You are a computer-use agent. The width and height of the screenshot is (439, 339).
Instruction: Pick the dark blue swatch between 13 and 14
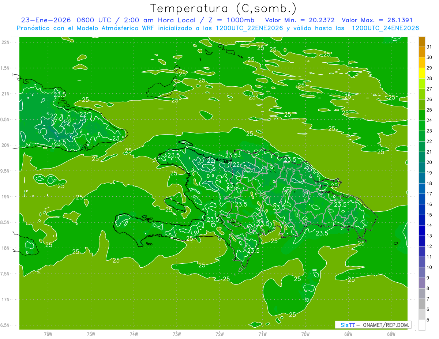pyautogui.click(x=422, y=231)
